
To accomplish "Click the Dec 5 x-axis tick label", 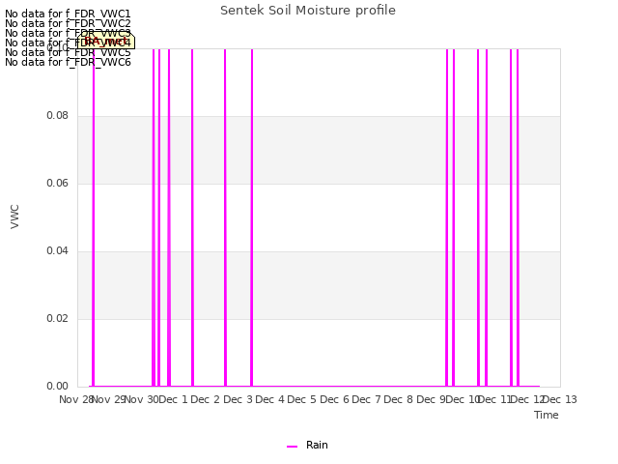I will [301, 399].
